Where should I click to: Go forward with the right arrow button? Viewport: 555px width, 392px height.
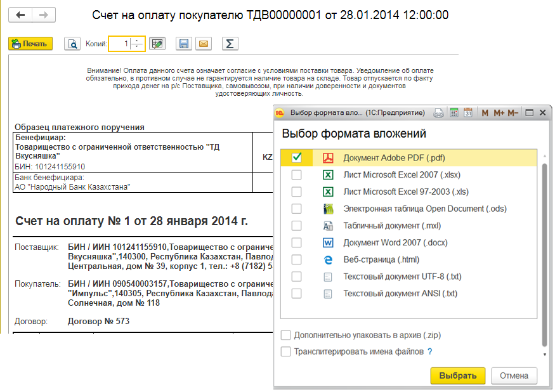coord(44,15)
